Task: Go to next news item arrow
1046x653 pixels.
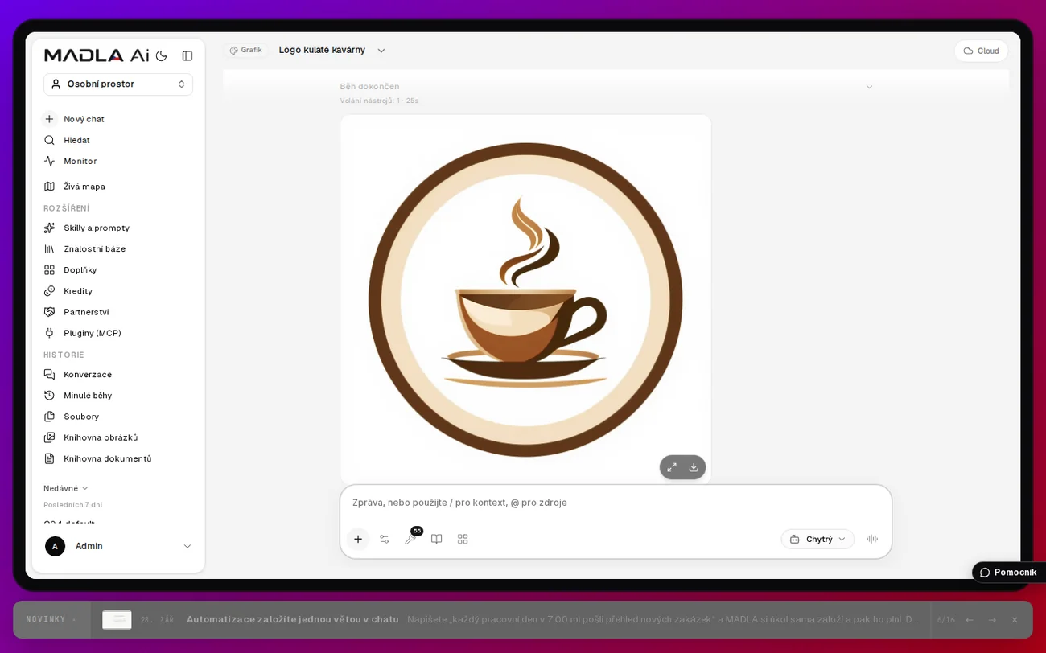Action: (992, 620)
